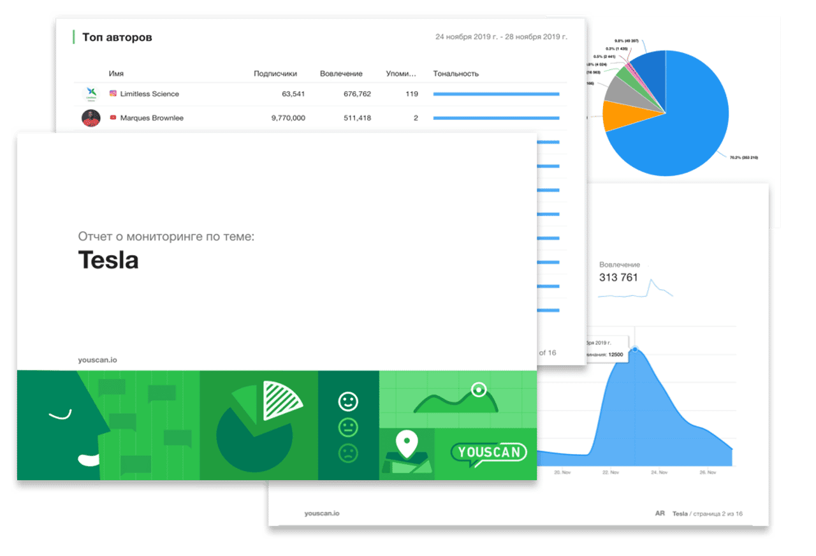Viewport: 816px width, 556px height.
Task: Click the Вовлечение label above the sparkline
Action: pos(620,264)
